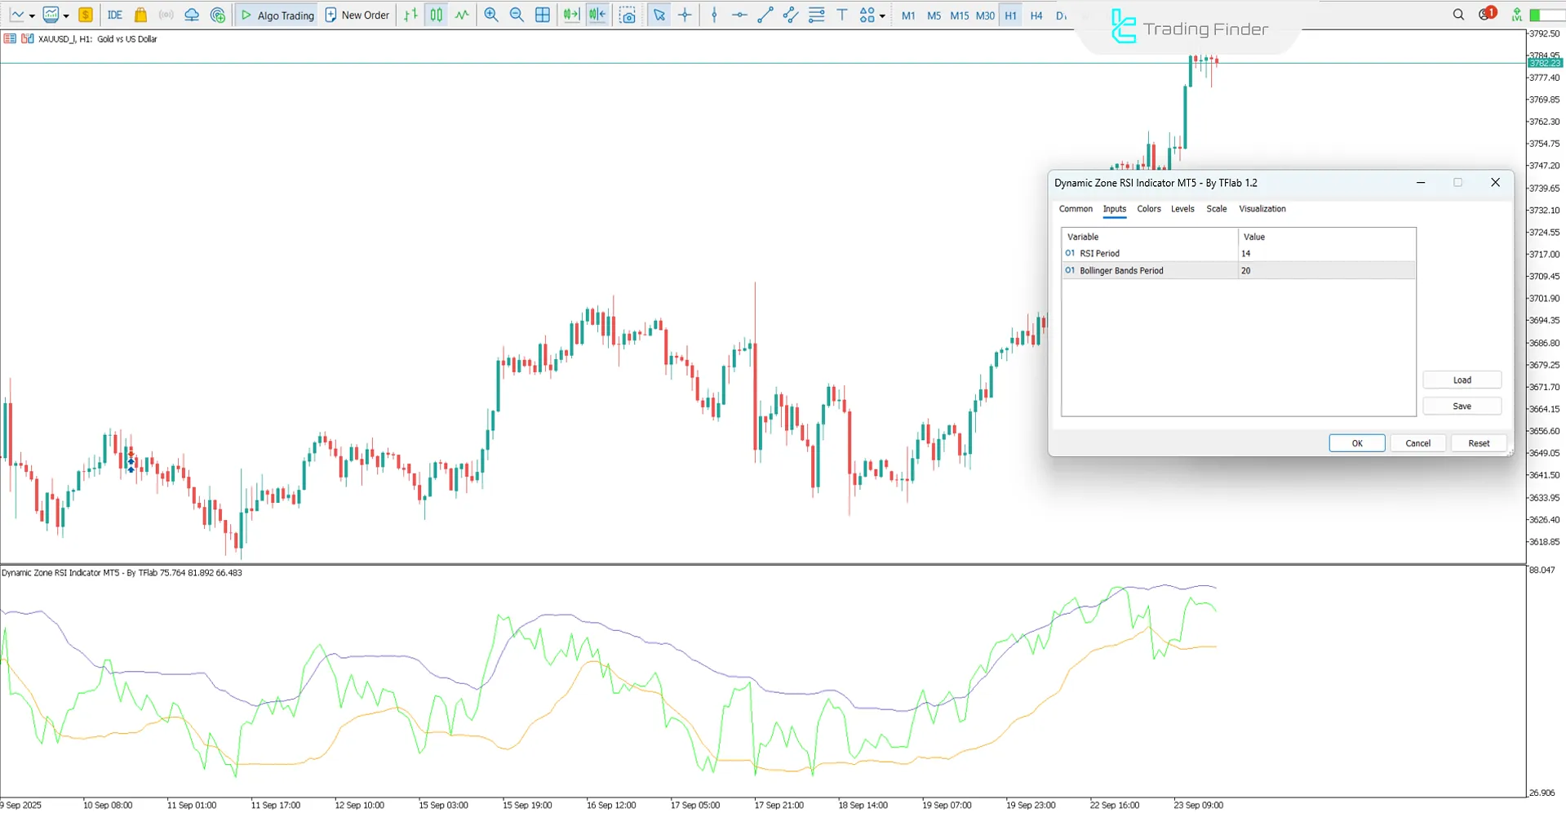The image size is (1566, 813).
Task: Select the Trendline drawing tool
Action: (765, 15)
